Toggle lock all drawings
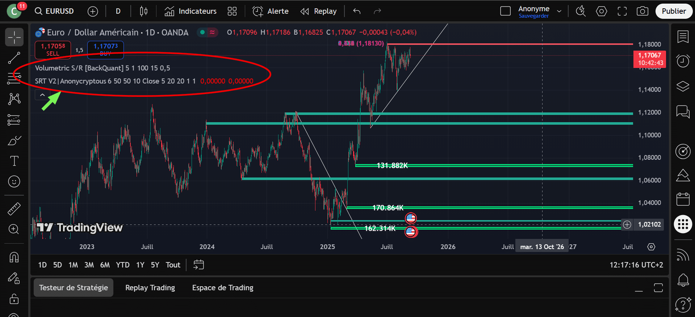This screenshot has height=317, width=695. (14, 299)
